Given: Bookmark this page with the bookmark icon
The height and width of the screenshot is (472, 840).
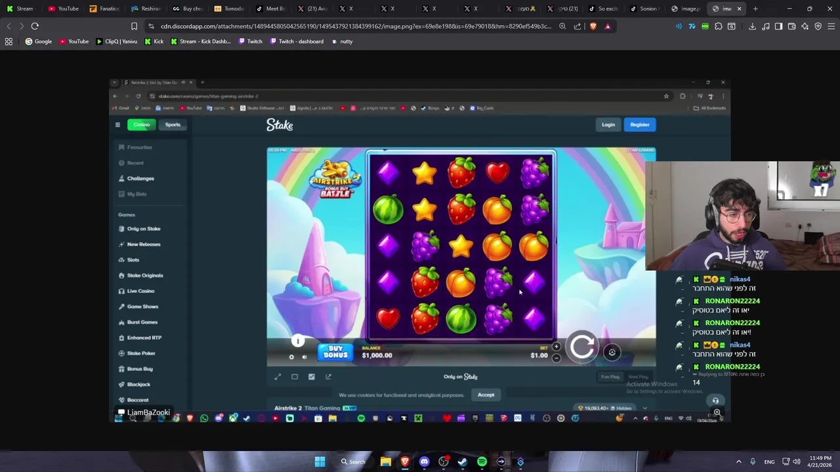Looking at the screenshot, I should click(134, 26).
